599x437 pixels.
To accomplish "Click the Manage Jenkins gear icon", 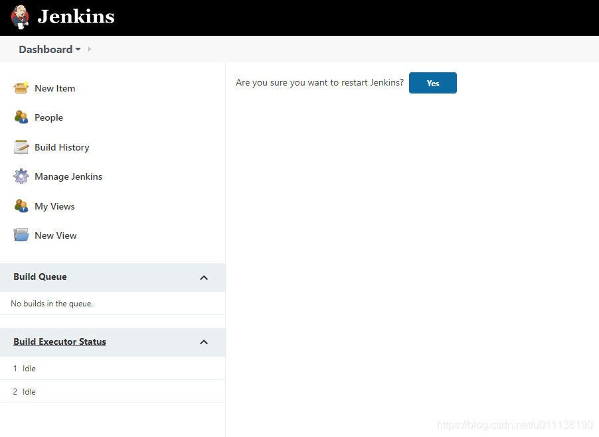I will click(x=21, y=176).
